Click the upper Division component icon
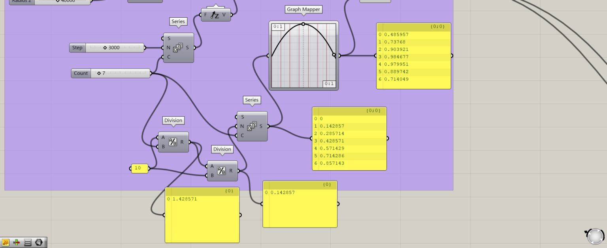 point(173,142)
